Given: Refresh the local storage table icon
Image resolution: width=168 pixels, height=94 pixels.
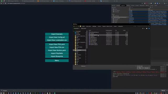Looking at the screenshot, I should pyautogui.click(x=130, y=7).
